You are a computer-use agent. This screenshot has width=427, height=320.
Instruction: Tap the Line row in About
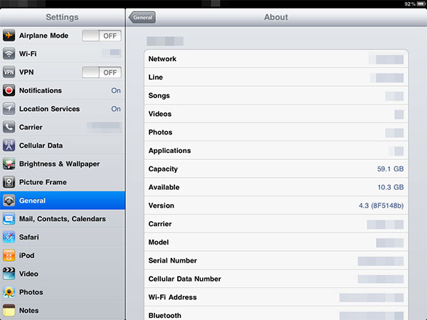coord(276,78)
